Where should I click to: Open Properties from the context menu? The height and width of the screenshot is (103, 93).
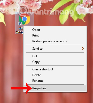(x=55, y=88)
